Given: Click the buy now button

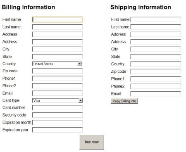Looking at the screenshot, I should click(x=92, y=142).
